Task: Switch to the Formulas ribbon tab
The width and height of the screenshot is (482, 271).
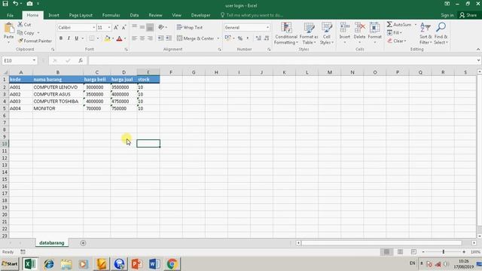Action: [111, 15]
